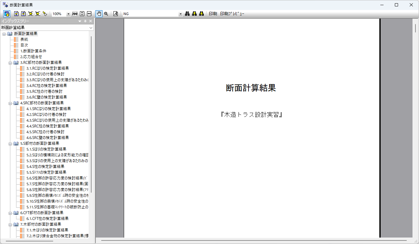419x244 pixels.
Task: Select the magnifier zoom tool
Action: [106, 14]
